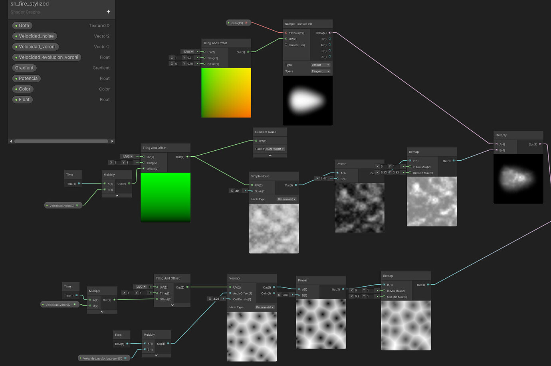Click the Out(4) port of the rightmost Multiply node
The image size is (551, 366).
540,144
